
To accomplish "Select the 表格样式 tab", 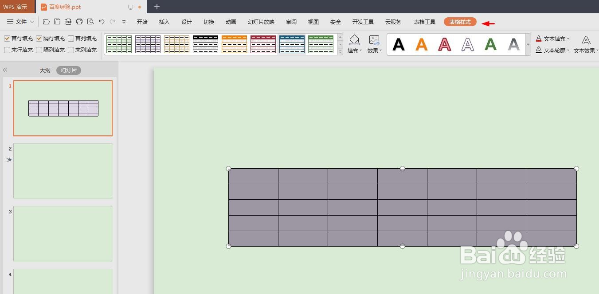I will click(460, 22).
